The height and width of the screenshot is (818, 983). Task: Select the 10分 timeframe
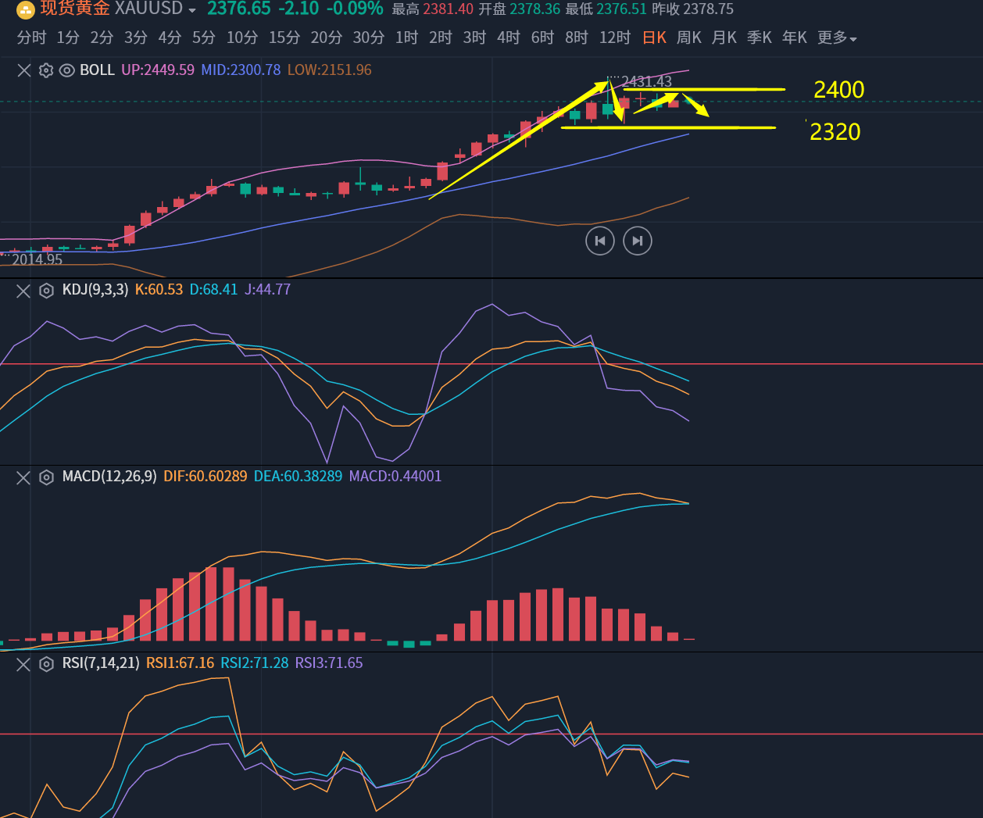(x=242, y=38)
